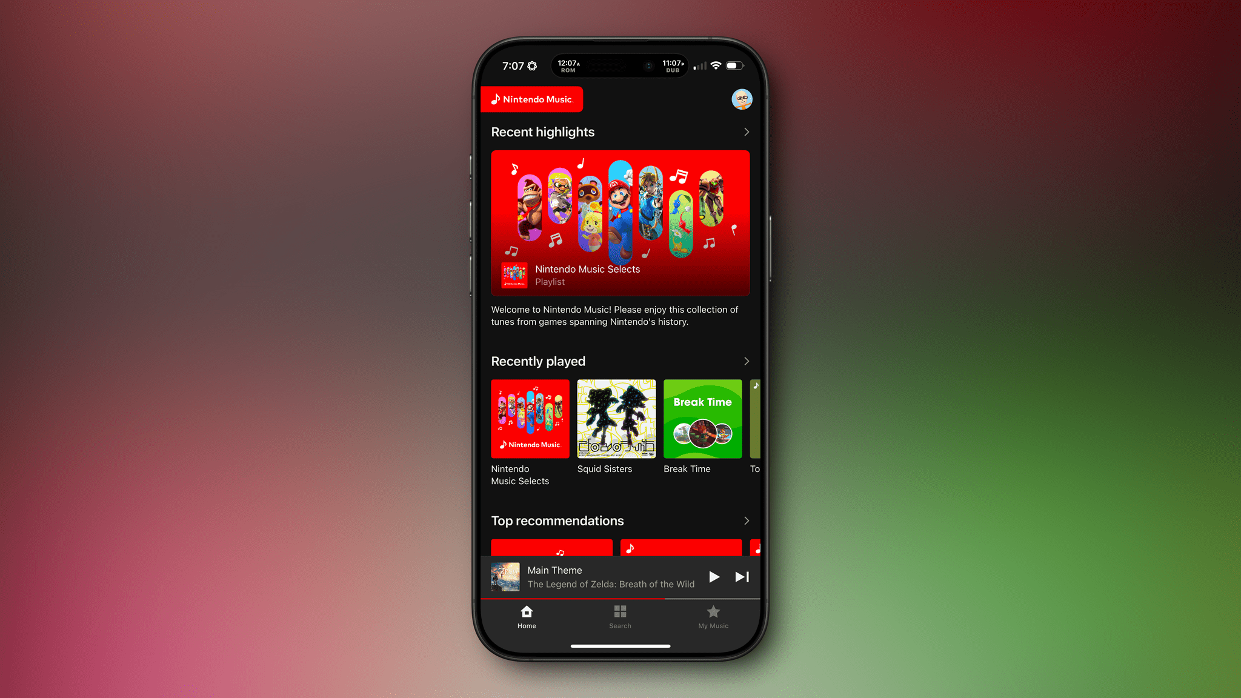Scroll the Recently played row right
1241x698 pixels.
[x=746, y=361]
